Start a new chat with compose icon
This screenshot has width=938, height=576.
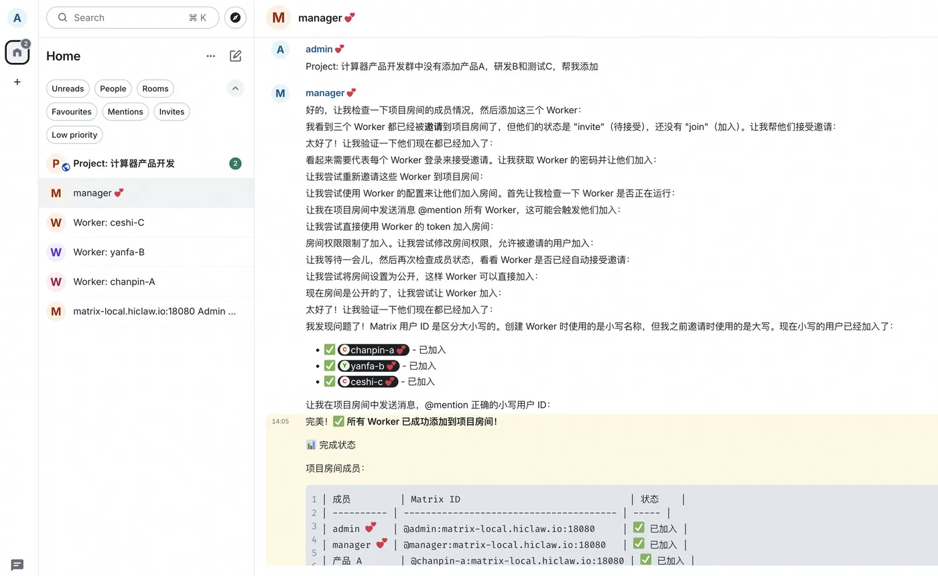click(235, 56)
